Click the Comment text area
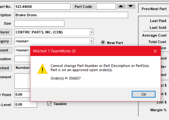The width and height of the screenshot is (169, 120). coord(22,81)
